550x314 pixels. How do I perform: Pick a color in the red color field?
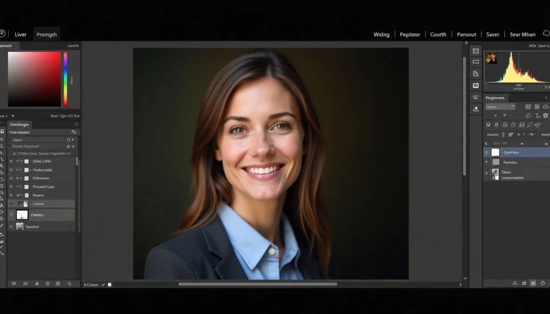pyautogui.click(x=34, y=79)
